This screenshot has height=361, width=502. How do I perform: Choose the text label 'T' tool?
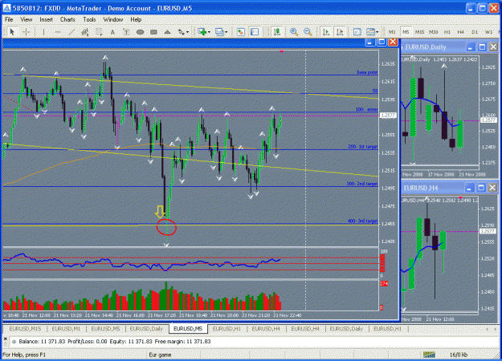coord(126,31)
